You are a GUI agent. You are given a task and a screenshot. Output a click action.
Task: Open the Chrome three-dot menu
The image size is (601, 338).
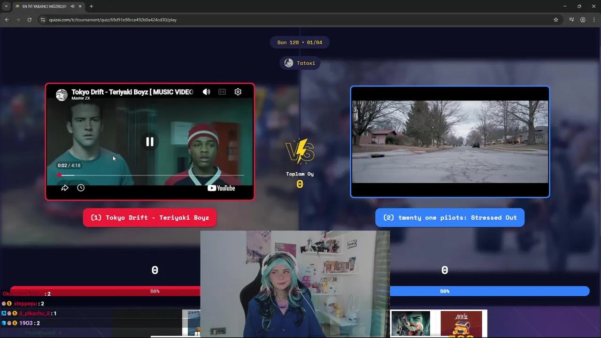click(594, 20)
